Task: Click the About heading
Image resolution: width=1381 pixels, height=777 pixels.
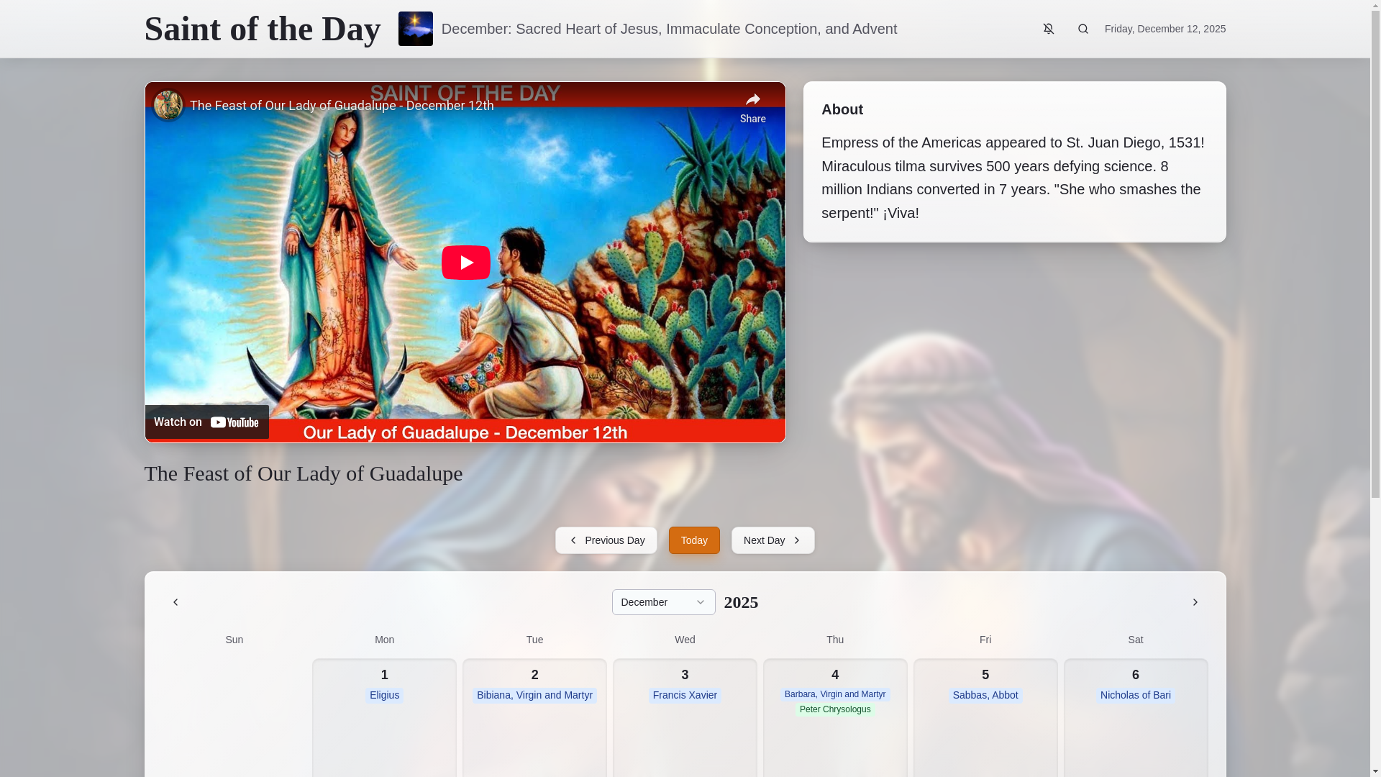Action: [x=842, y=109]
